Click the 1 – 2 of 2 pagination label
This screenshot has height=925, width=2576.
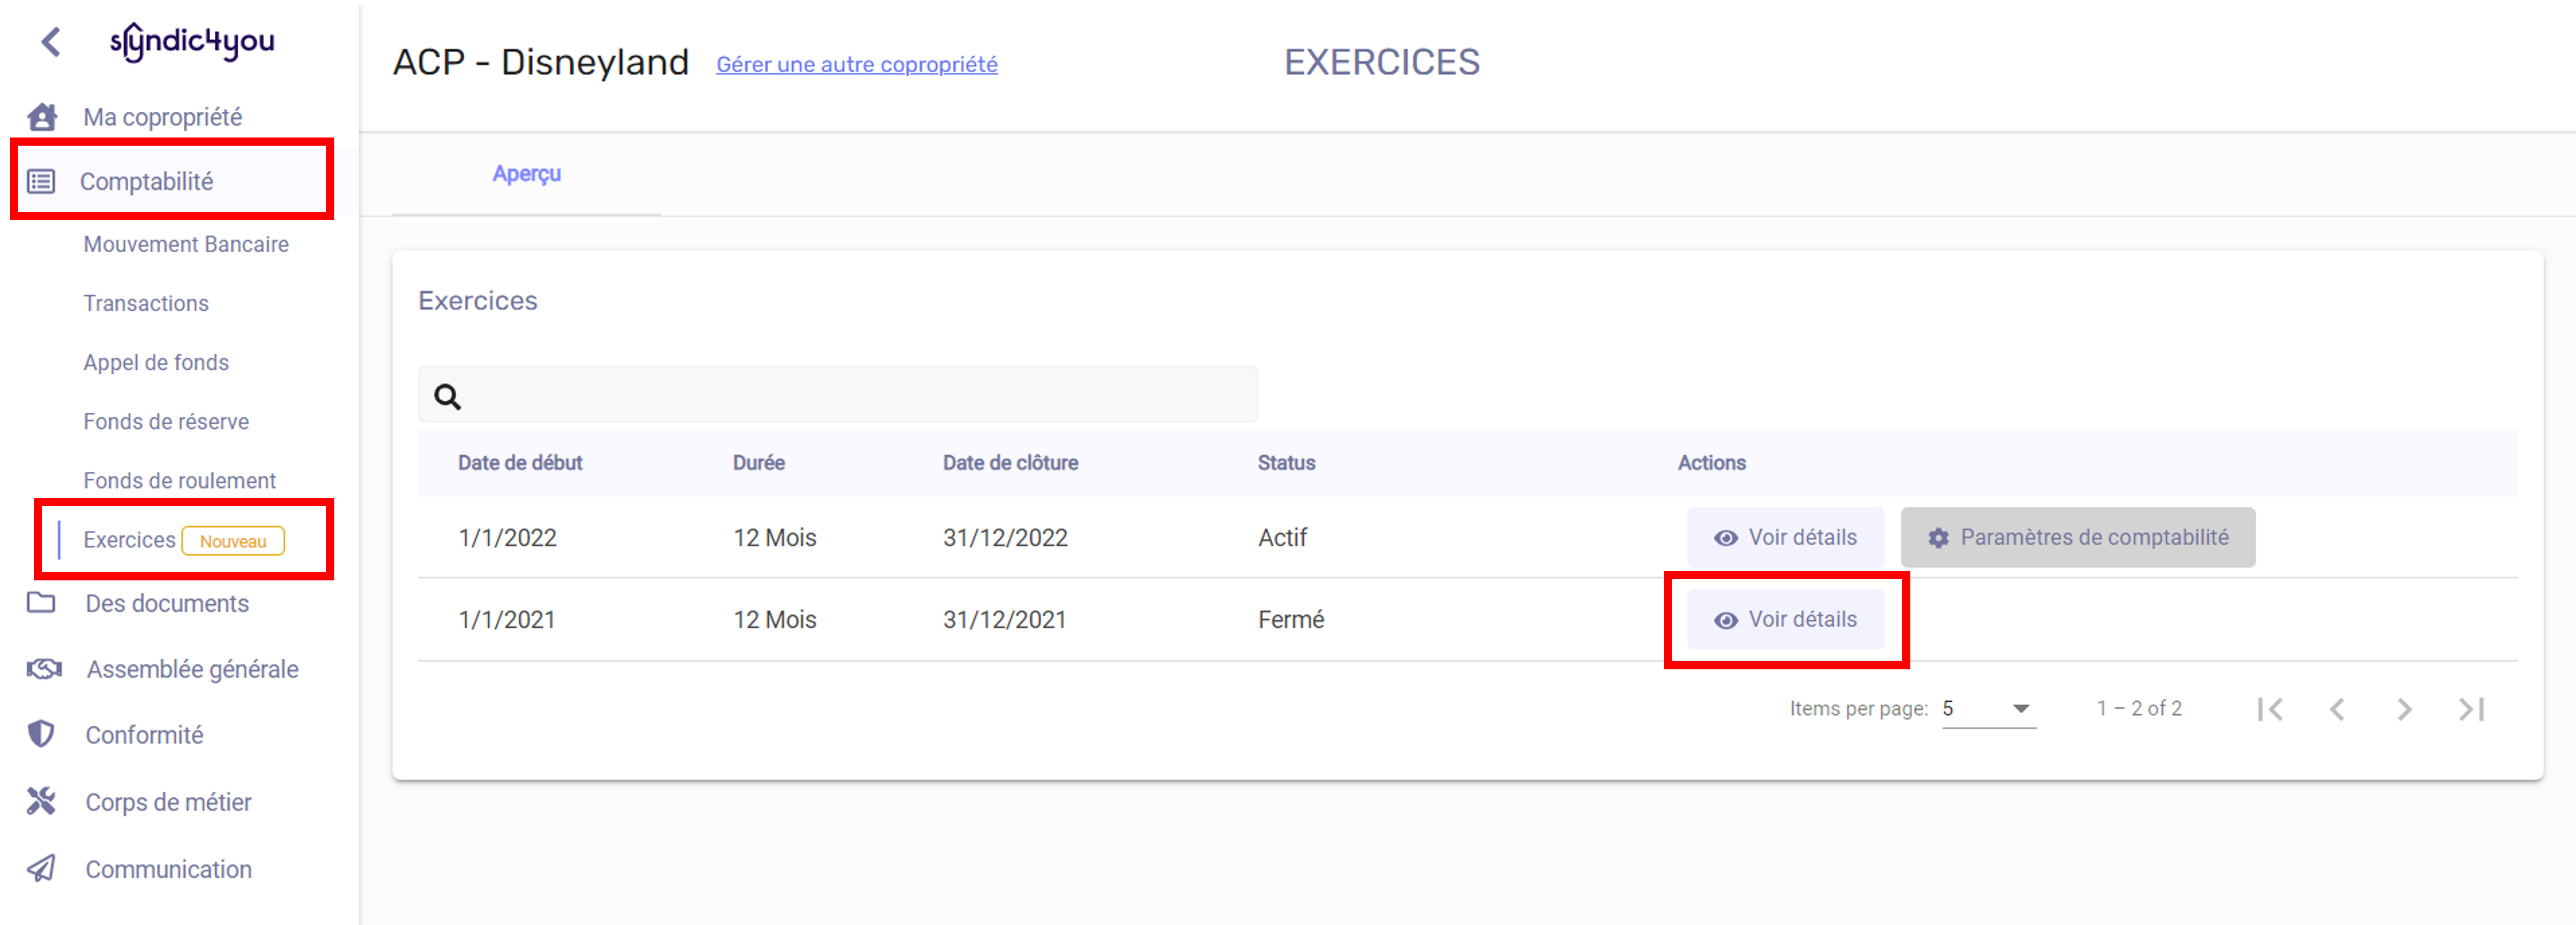coord(2139,709)
